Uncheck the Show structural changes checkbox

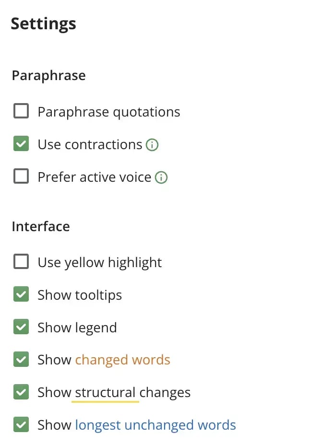(21, 392)
